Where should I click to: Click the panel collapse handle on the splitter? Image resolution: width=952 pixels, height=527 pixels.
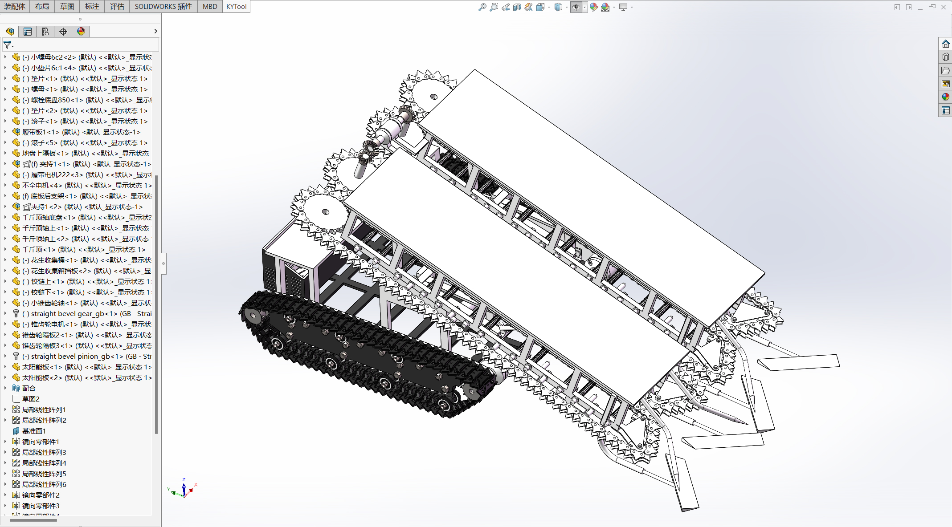click(163, 263)
